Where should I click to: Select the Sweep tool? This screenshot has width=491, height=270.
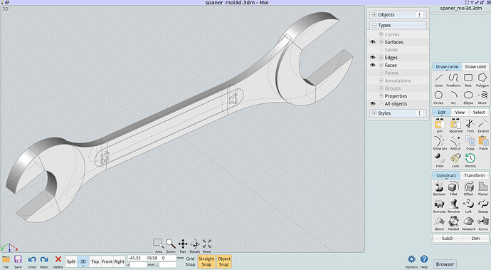[483, 206]
